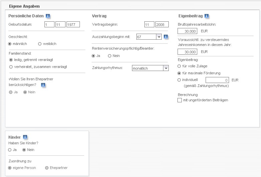261x177 pixels.
Task: Choose ledig, getrennt veranlagt option
Action: 11,60
